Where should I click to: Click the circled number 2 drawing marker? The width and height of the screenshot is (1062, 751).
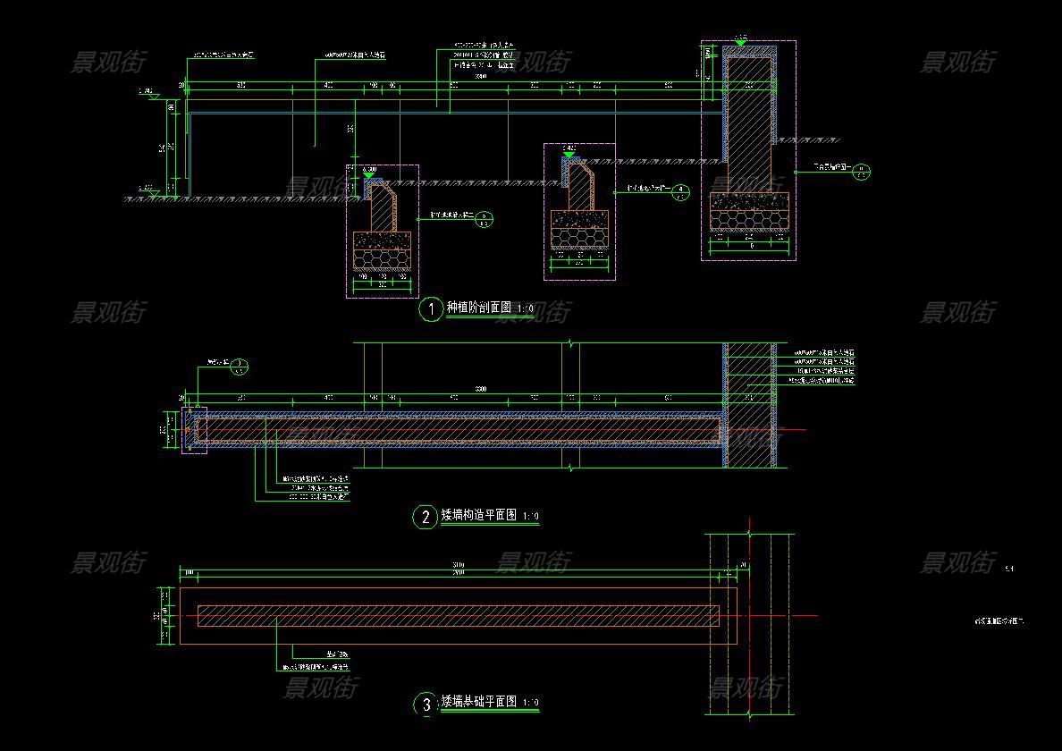pos(424,517)
